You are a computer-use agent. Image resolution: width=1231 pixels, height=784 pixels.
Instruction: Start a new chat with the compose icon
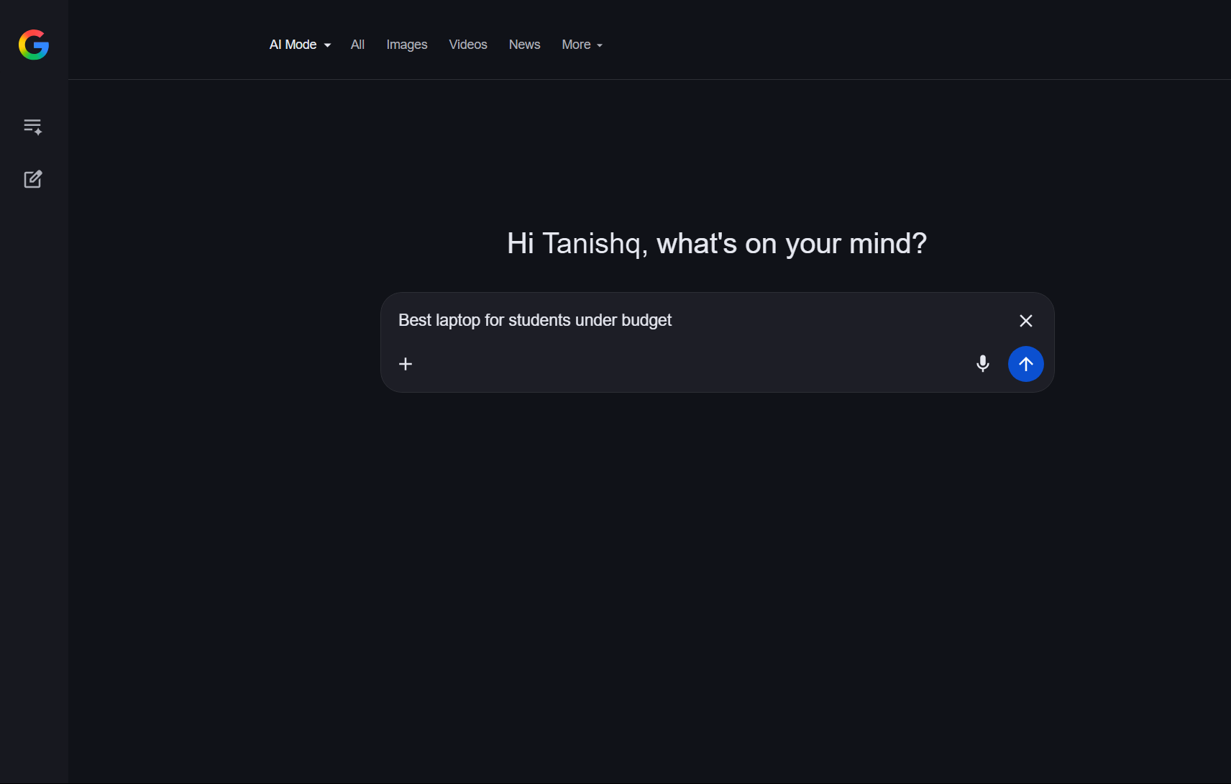coord(33,179)
